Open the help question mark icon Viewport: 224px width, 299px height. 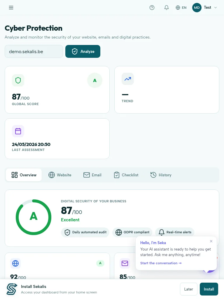pyautogui.click(x=152, y=8)
